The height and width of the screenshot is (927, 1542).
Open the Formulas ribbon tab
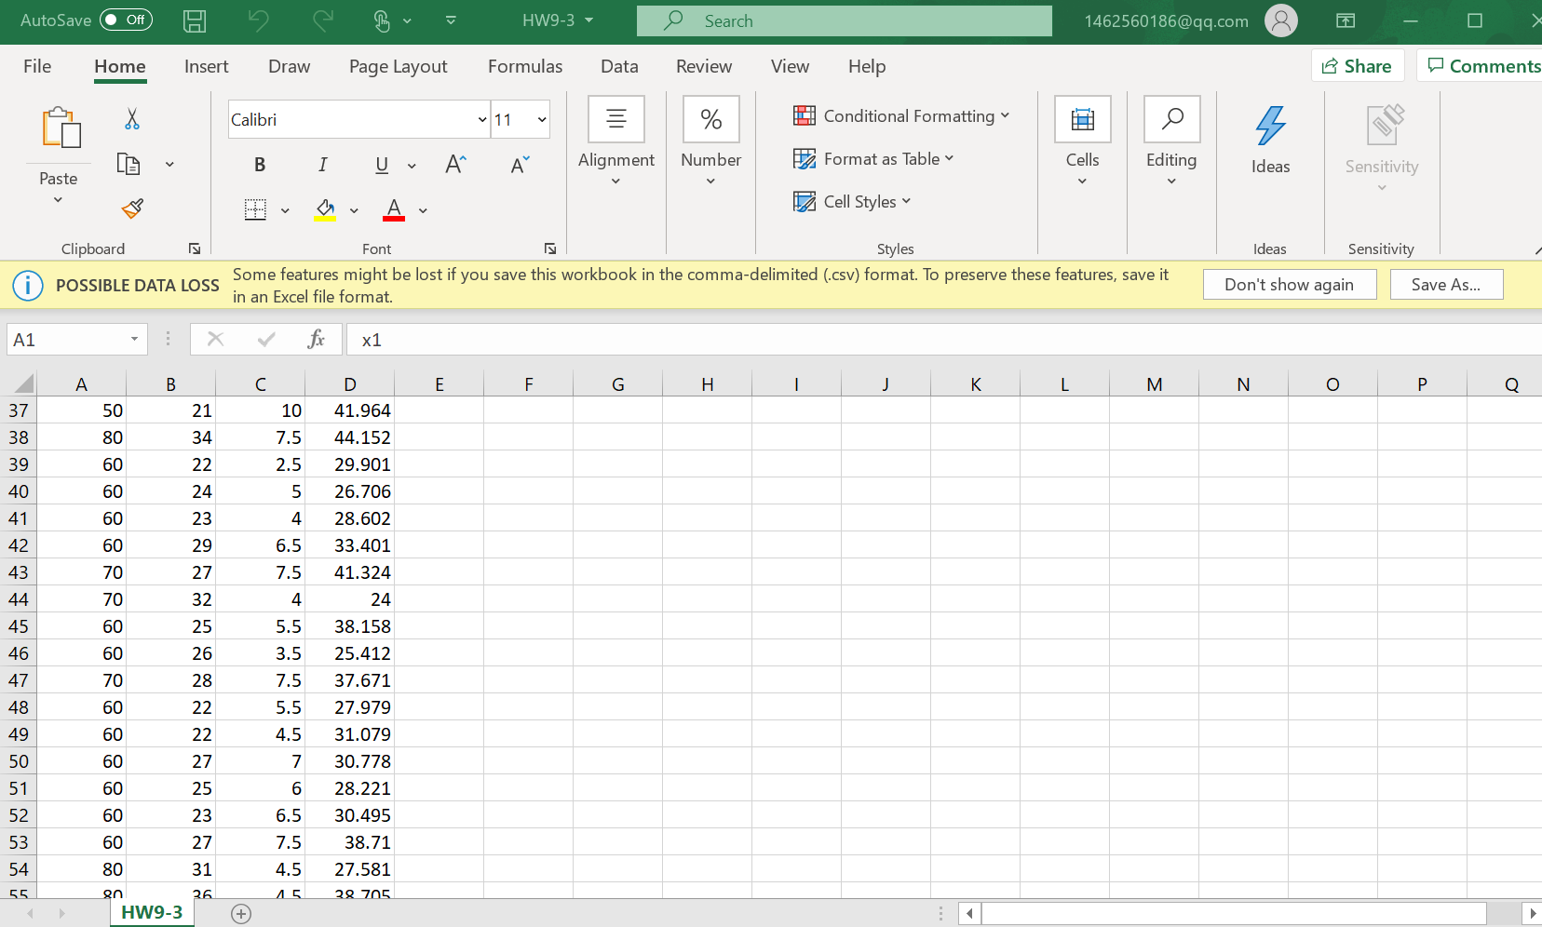pyautogui.click(x=524, y=66)
